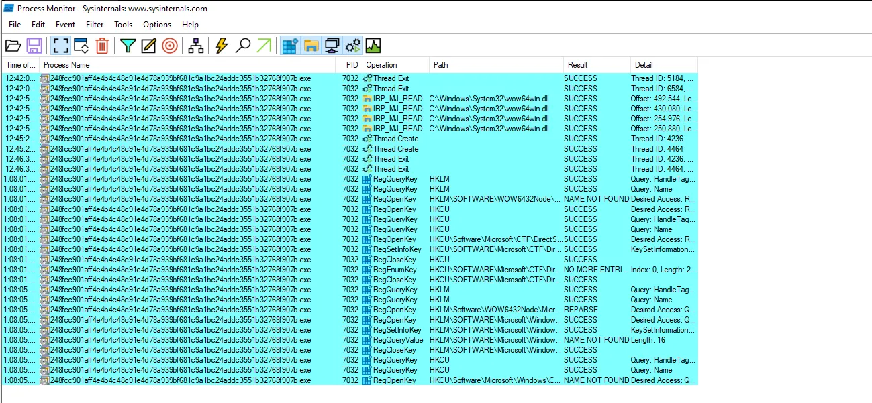Click the Index: 0, Length: 2... detail cell

[663, 270]
